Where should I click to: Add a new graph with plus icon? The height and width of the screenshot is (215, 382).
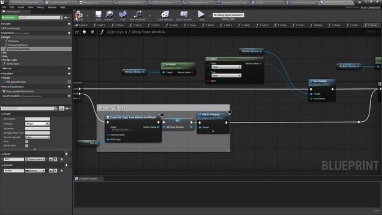point(69,24)
